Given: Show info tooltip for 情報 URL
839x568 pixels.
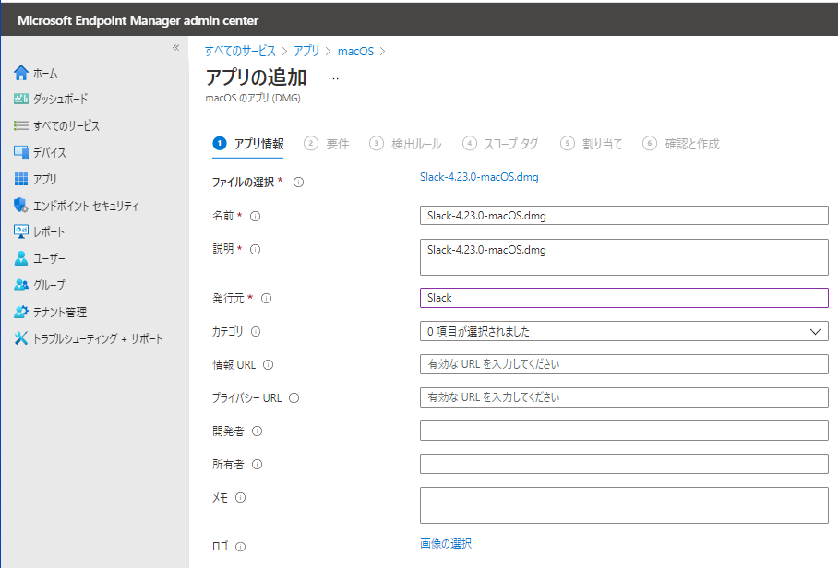Looking at the screenshot, I should pyautogui.click(x=268, y=365).
